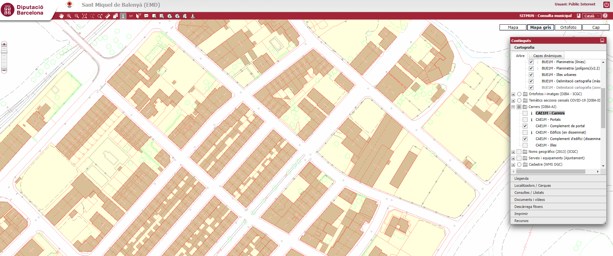Click the Cartografia section header
613x256 pixels.
(x=558, y=47)
